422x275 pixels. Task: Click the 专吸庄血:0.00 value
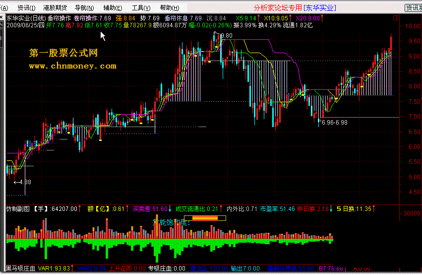click(x=167, y=268)
